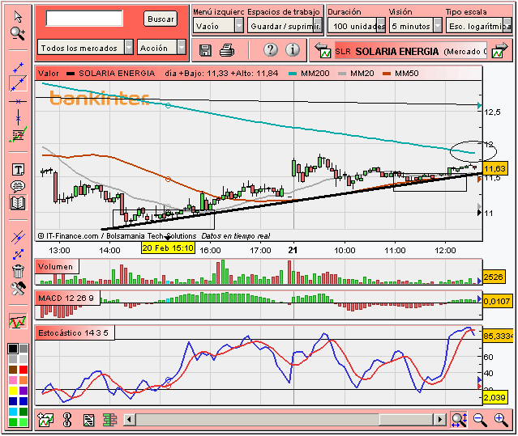Select the speech bubble comment tool
Image resolution: width=518 pixels, height=436 pixels.
click(x=18, y=186)
